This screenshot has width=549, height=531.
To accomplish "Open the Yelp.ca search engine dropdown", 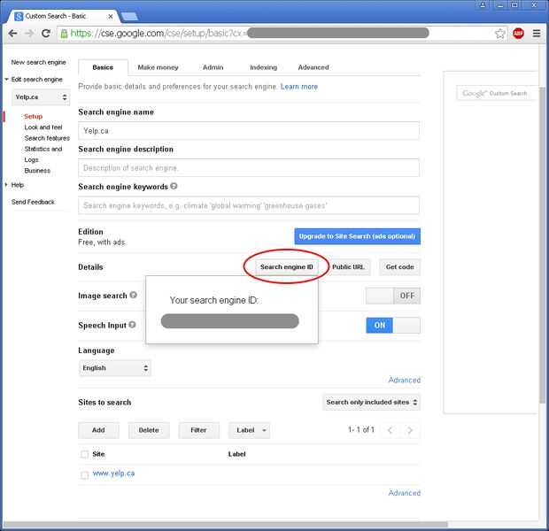I will pyautogui.click(x=41, y=97).
